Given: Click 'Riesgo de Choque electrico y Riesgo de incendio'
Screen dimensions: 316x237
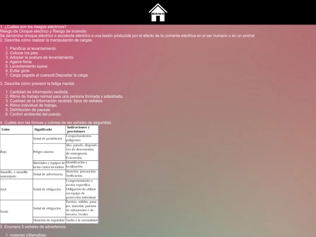Looking at the screenshot, I should [x=43, y=31].
